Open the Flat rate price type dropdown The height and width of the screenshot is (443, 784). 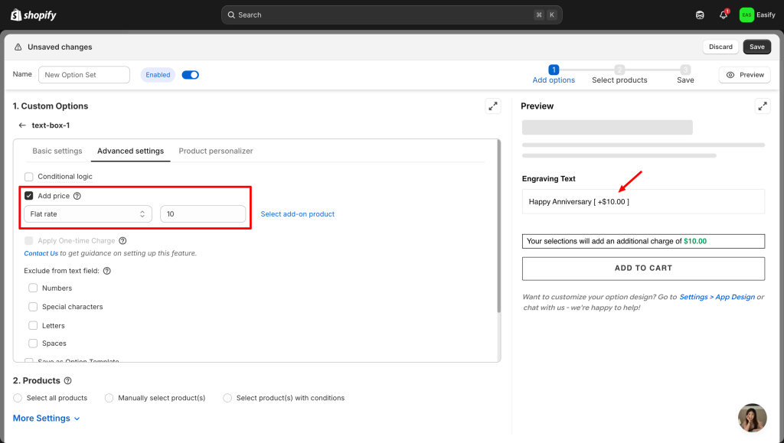pos(87,214)
